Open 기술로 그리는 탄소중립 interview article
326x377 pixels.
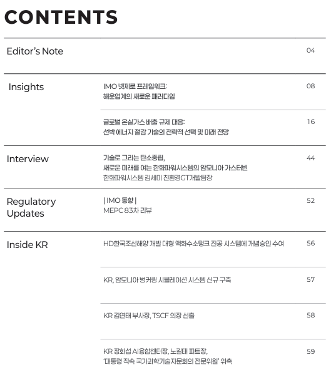point(175,163)
